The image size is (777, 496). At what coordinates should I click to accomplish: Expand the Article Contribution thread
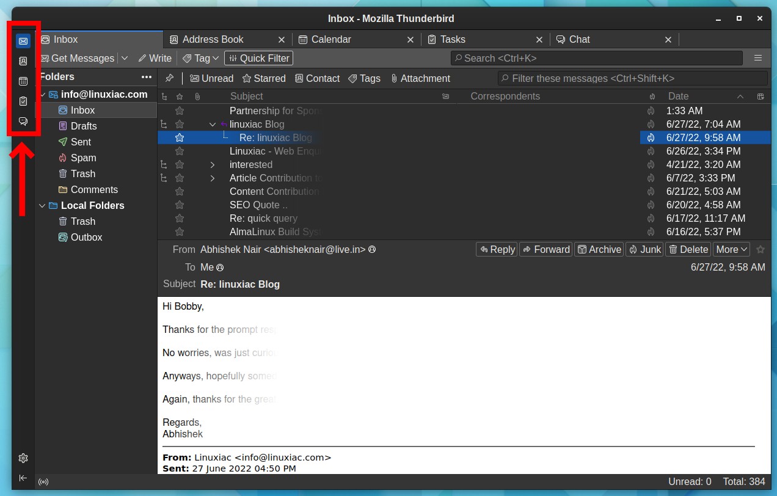(x=213, y=178)
